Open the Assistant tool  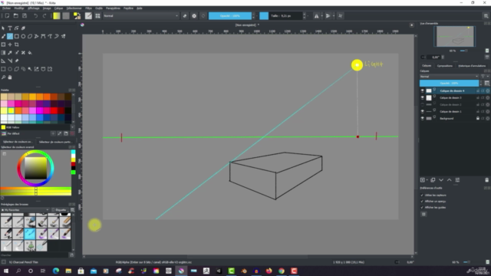tap(3, 61)
